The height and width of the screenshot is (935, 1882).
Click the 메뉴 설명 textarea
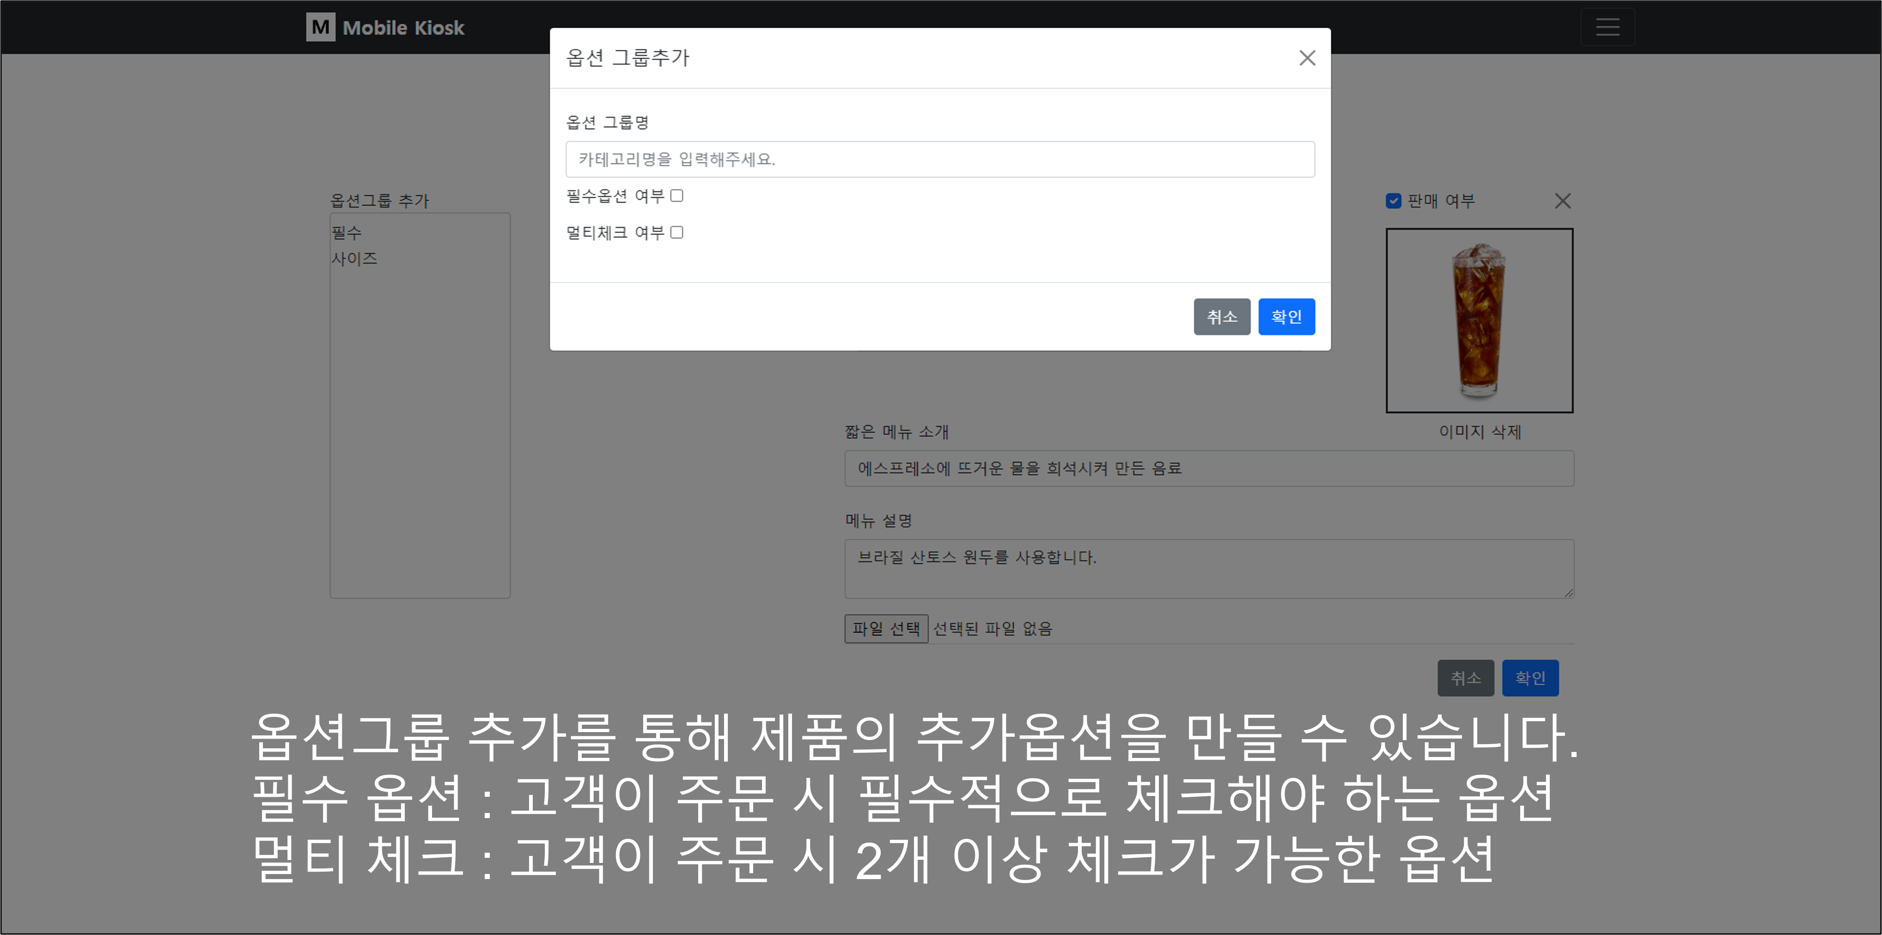(1209, 569)
